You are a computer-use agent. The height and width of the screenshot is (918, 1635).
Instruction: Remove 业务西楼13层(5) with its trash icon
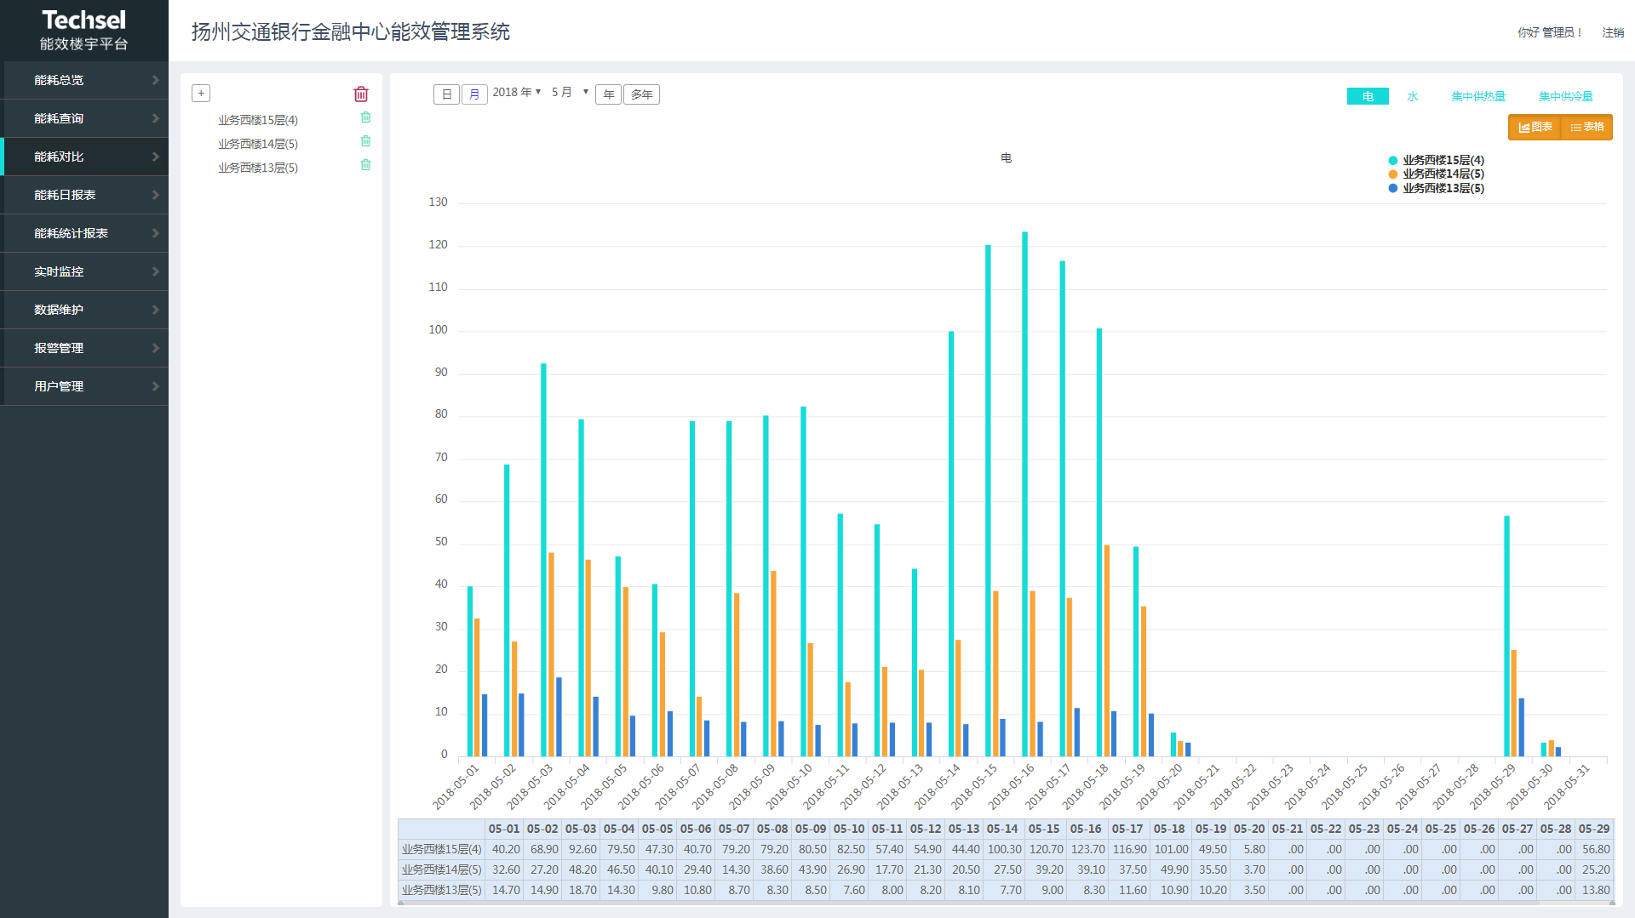[x=365, y=165]
